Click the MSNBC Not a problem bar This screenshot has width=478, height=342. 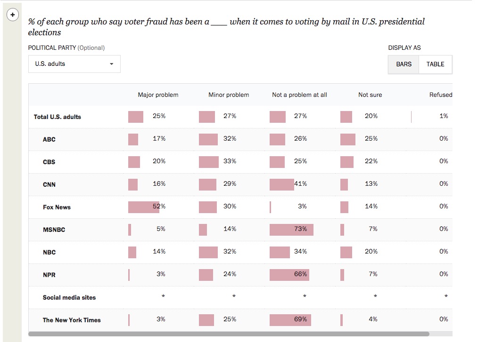291,230
